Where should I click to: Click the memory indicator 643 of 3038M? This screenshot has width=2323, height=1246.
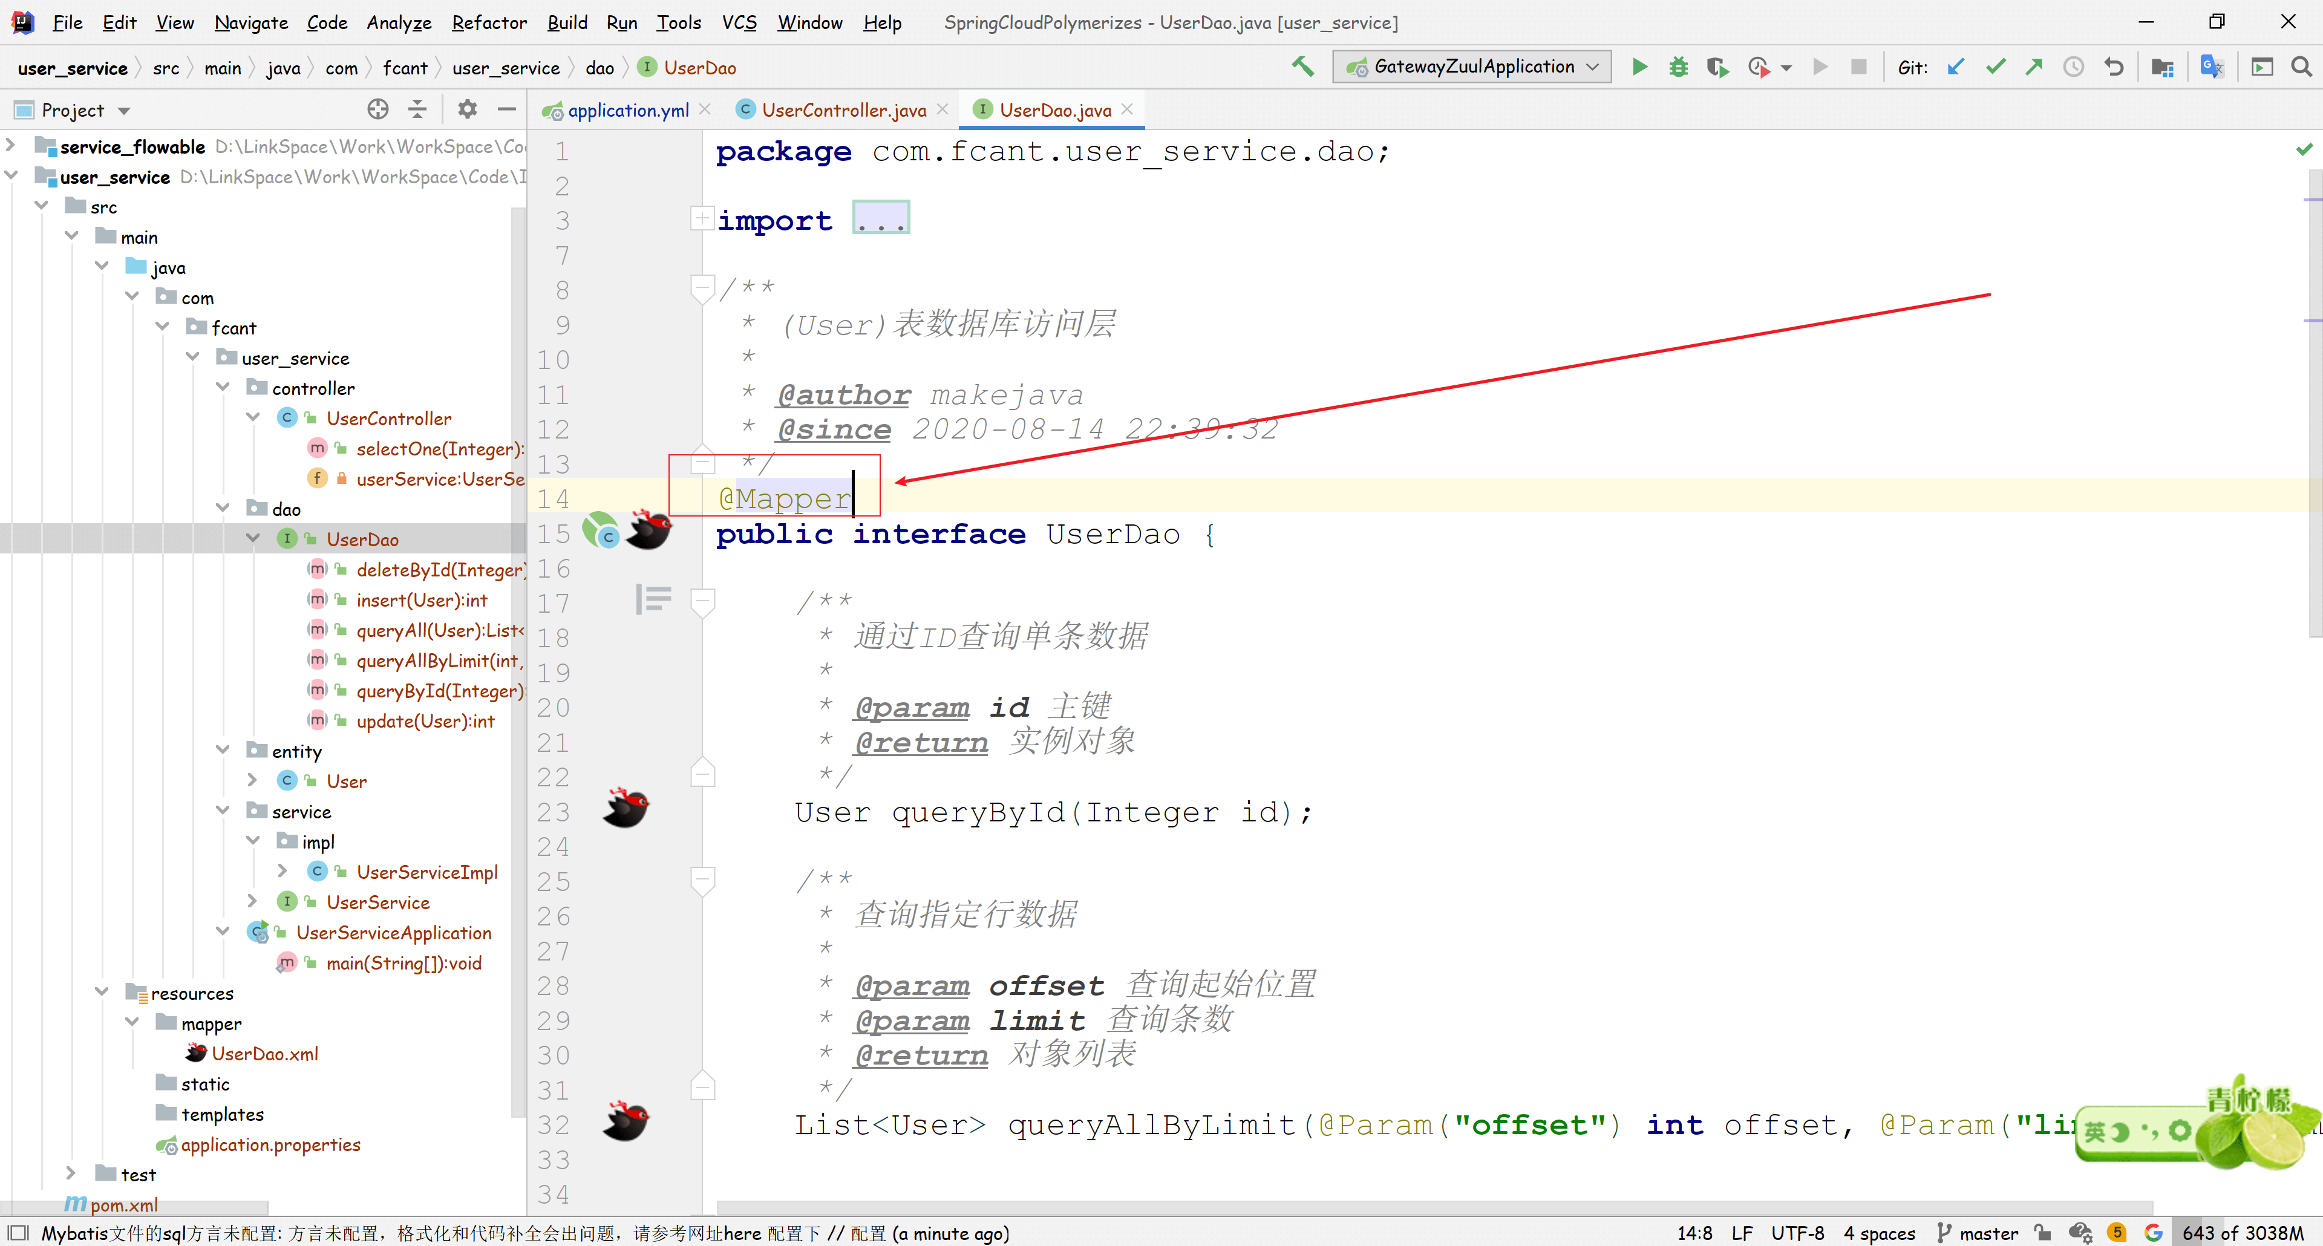point(2242,1233)
